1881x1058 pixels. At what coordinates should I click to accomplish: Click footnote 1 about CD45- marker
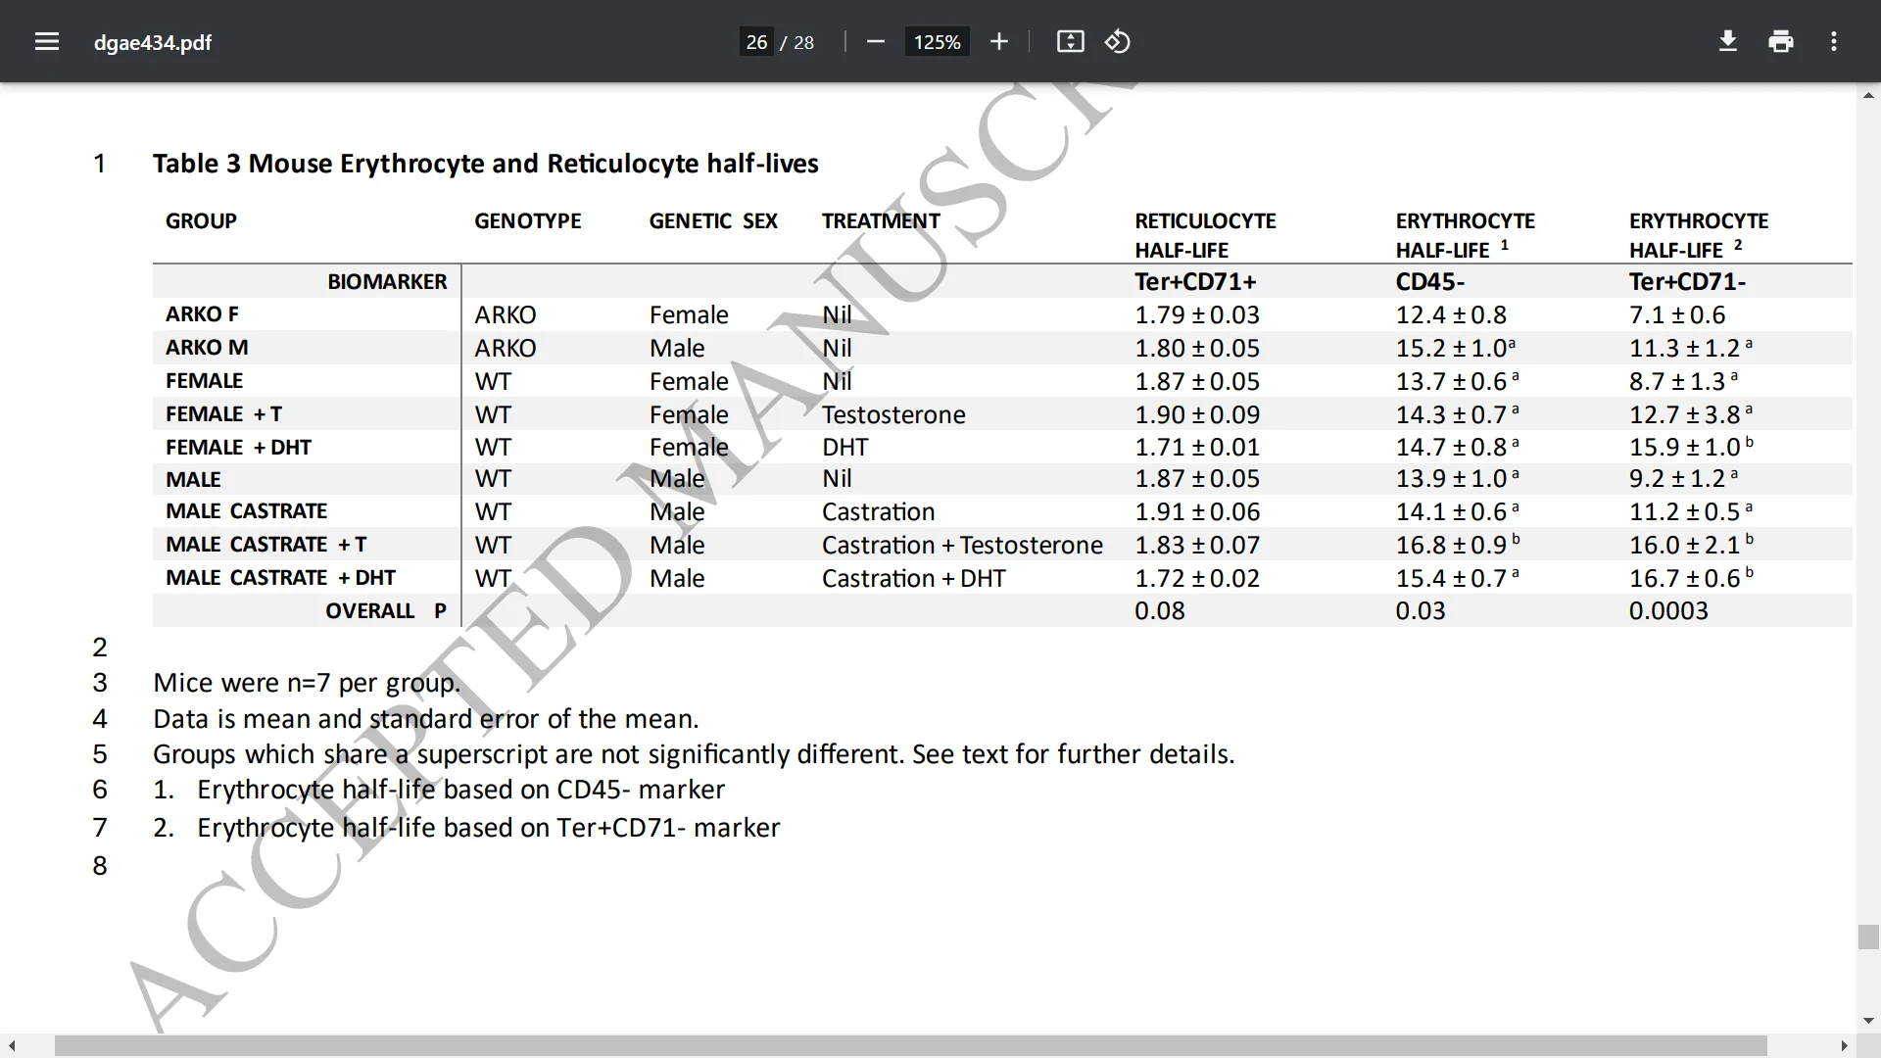pyautogui.click(x=439, y=790)
